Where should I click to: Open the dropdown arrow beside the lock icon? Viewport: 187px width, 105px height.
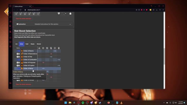tap(65, 14)
